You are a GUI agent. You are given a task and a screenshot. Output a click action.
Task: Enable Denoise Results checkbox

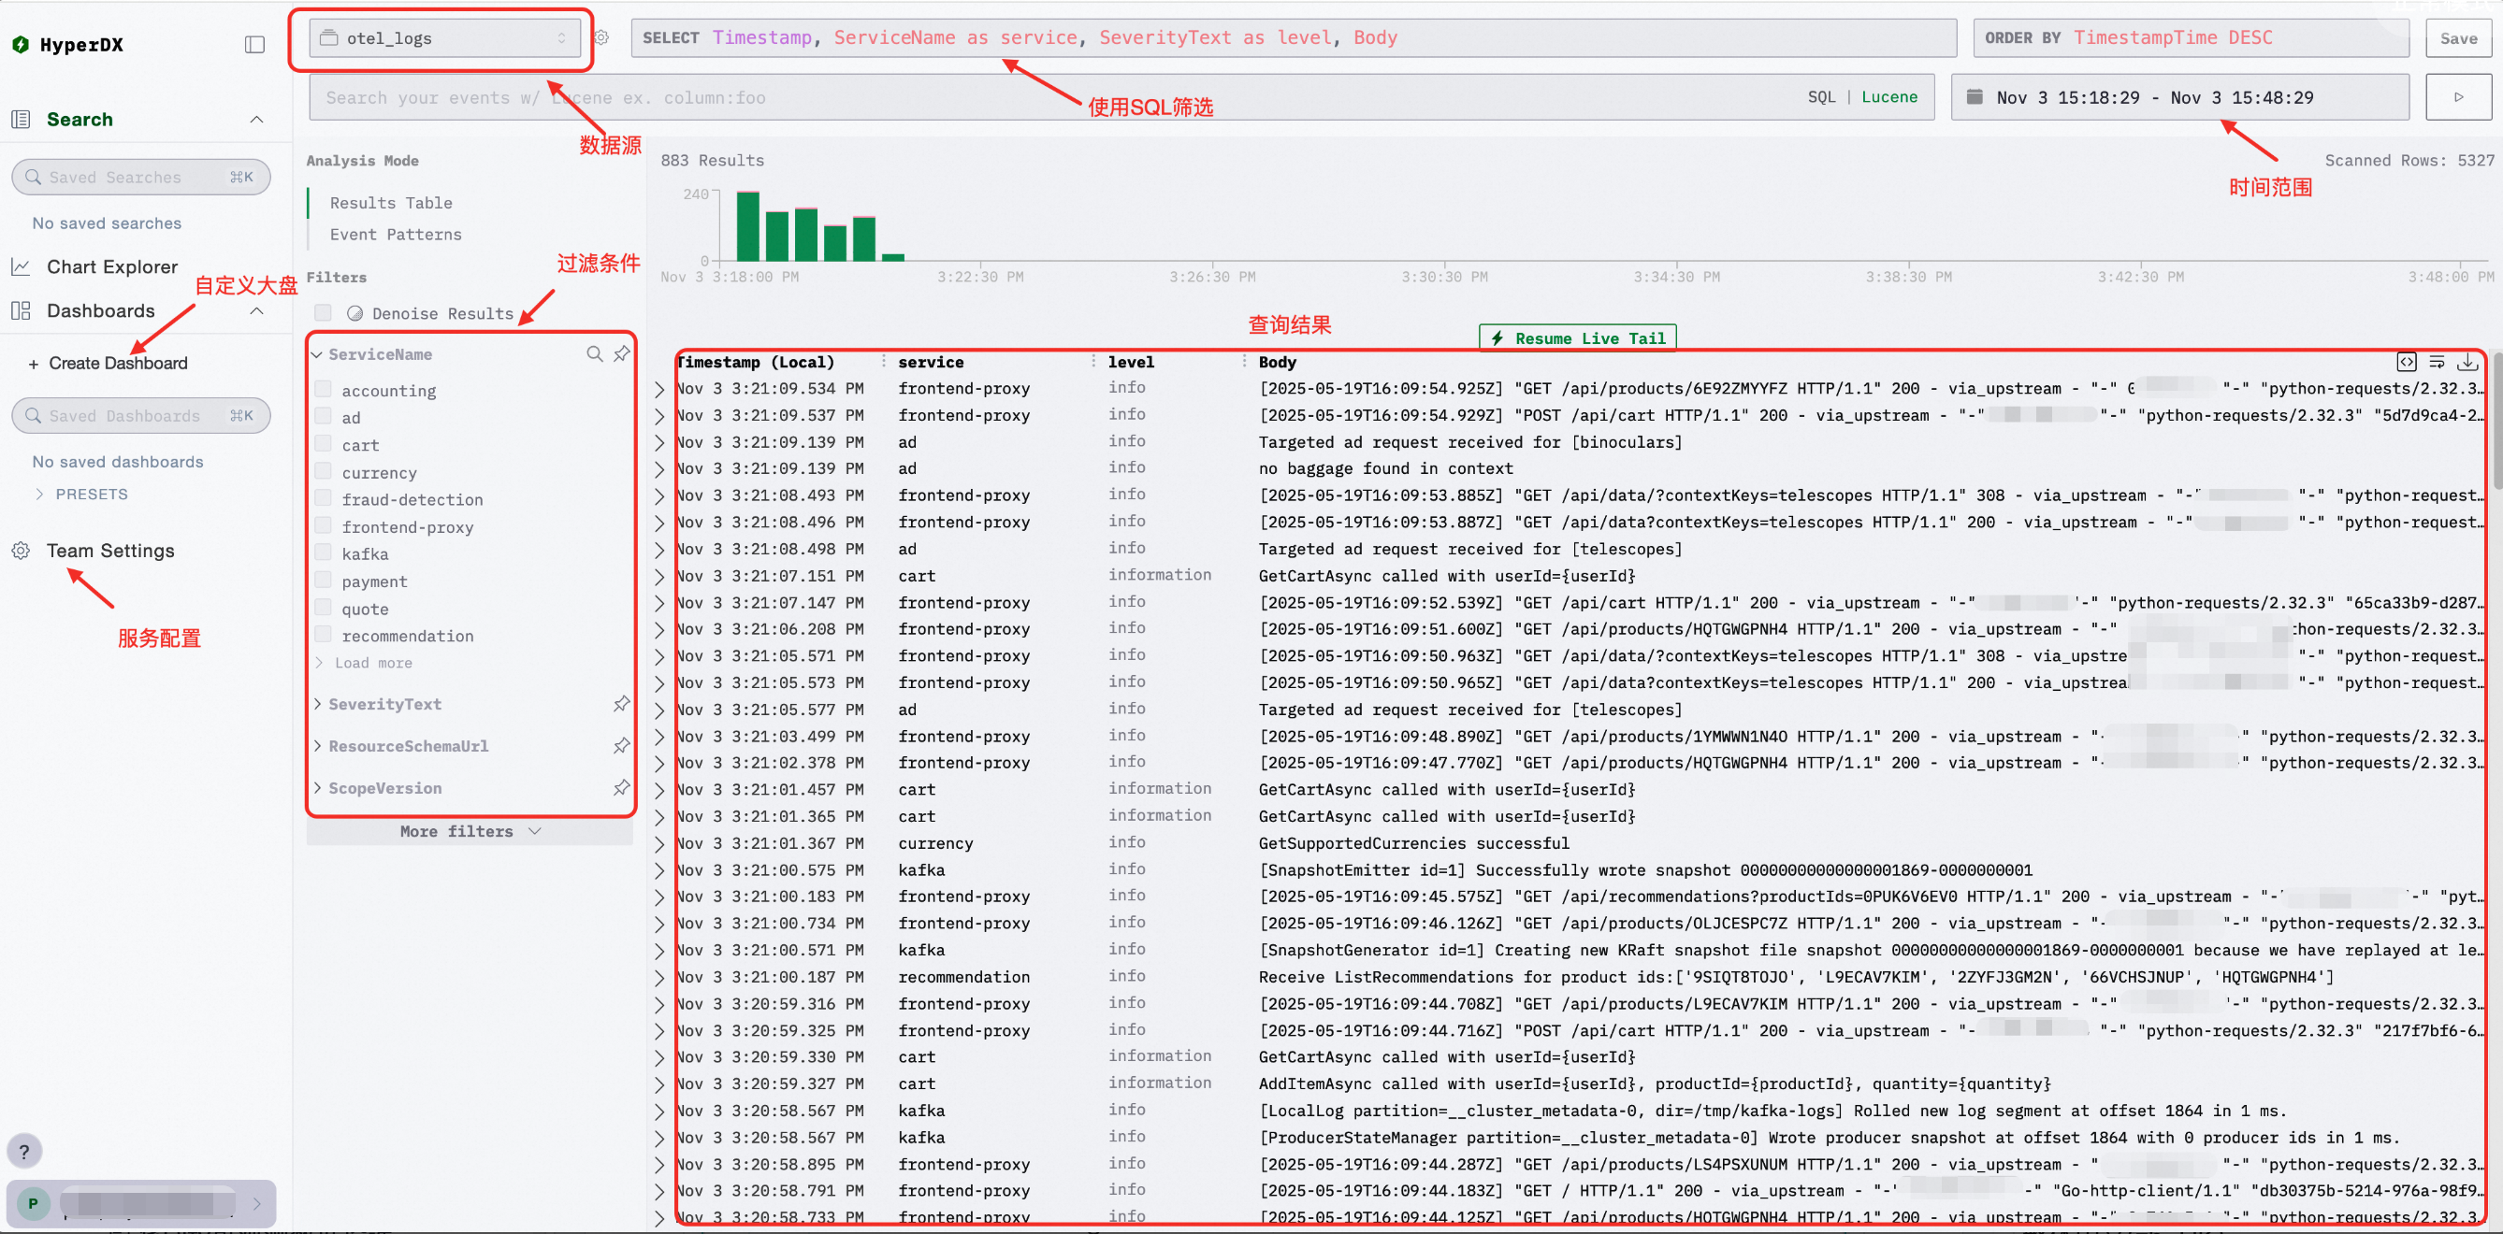click(x=324, y=312)
